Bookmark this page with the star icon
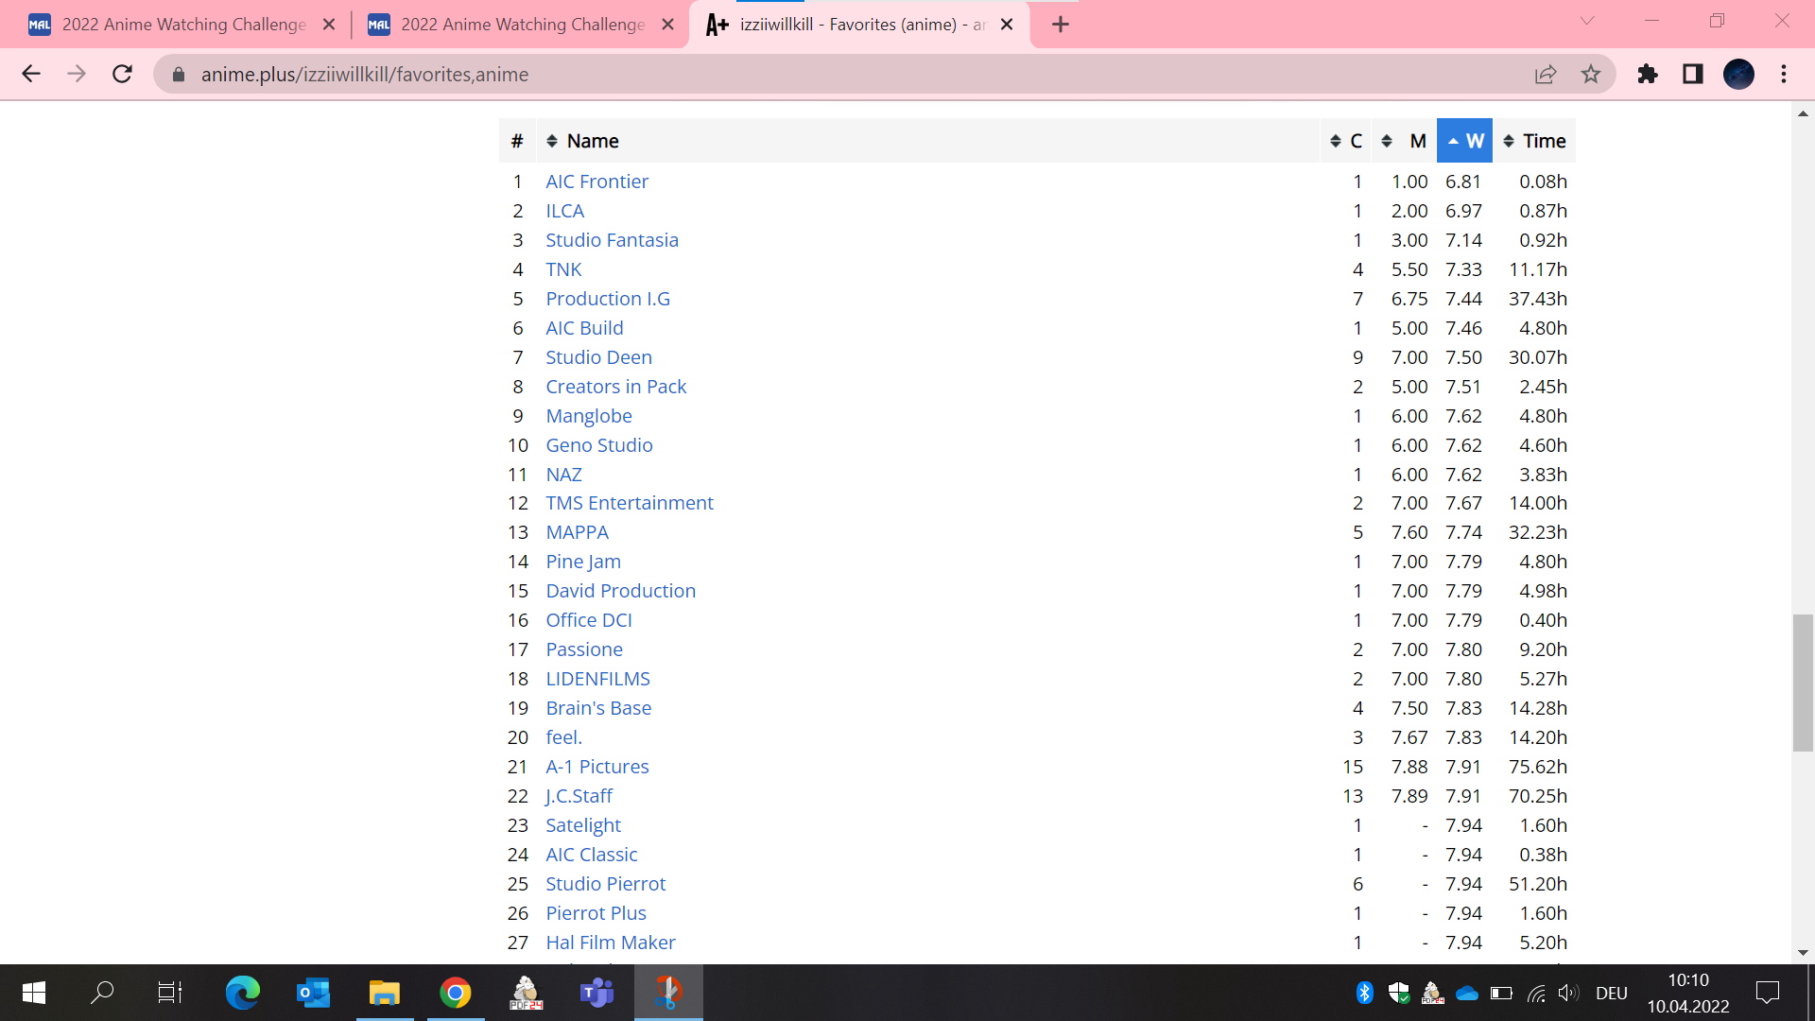Image resolution: width=1815 pixels, height=1021 pixels. click(1591, 74)
